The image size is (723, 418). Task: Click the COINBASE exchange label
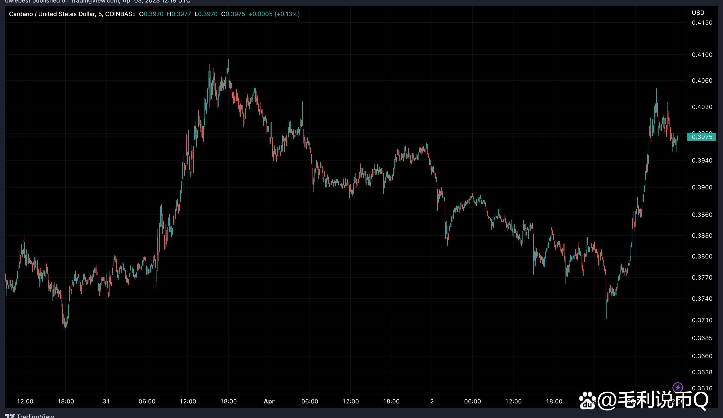tap(120, 14)
